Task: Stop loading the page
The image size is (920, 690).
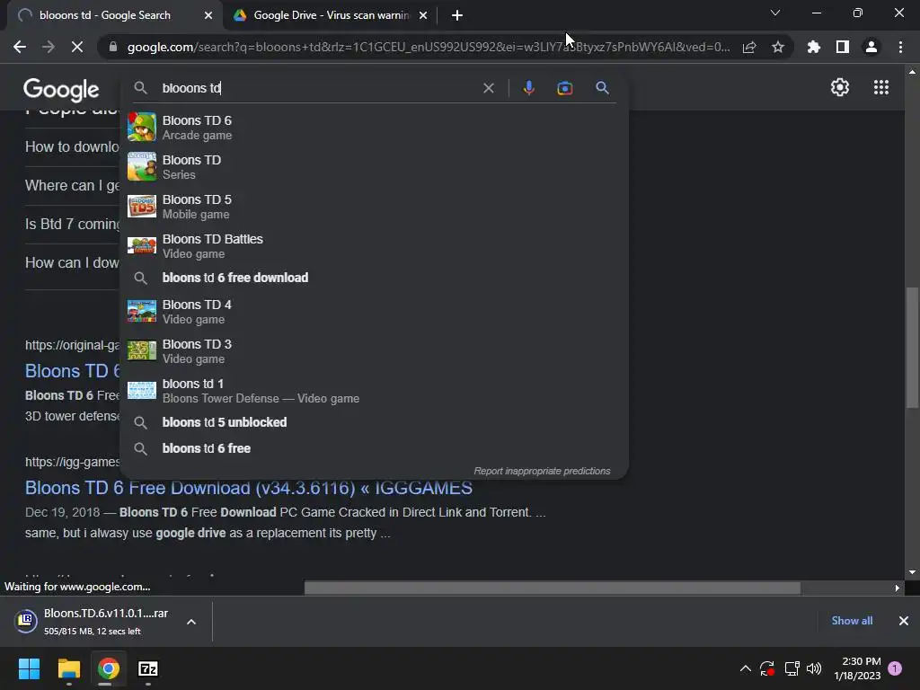Action: pos(77,47)
